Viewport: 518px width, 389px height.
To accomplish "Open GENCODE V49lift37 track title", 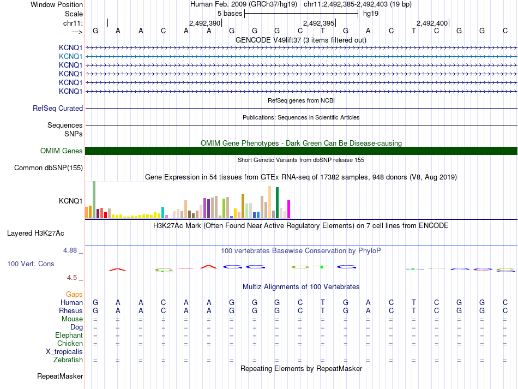I will (301, 40).
